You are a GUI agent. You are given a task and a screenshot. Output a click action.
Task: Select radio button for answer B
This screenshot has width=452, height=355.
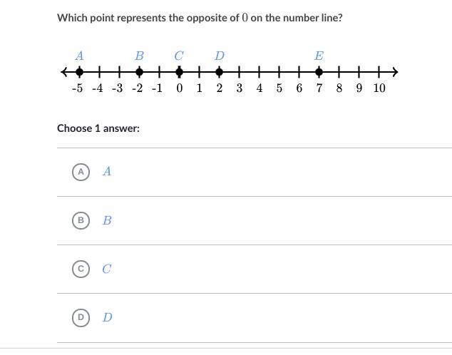click(x=81, y=220)
